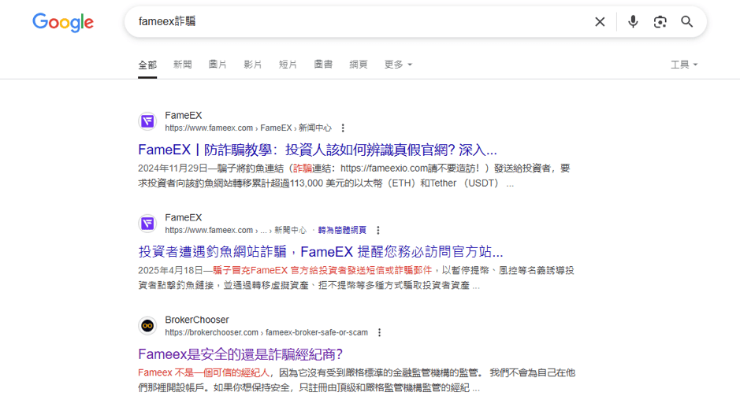Click the BrokerChooser site name
Image resolution: width=740 pixels, height=411 pixels.
tap(197, 320)
